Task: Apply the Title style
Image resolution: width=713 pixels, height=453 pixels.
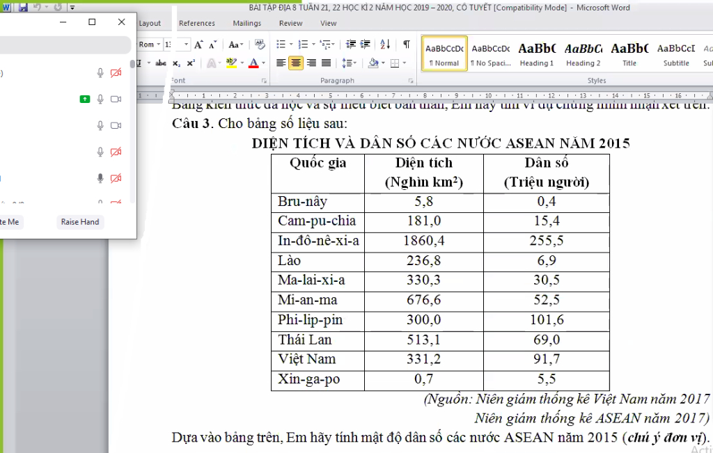Action: pyautogui.click(x=629, y=54)
